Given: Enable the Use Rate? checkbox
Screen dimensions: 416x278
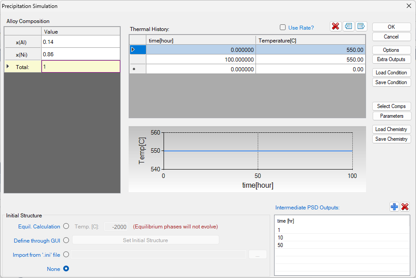Looking at the screenshot, I should pos(283,27).
